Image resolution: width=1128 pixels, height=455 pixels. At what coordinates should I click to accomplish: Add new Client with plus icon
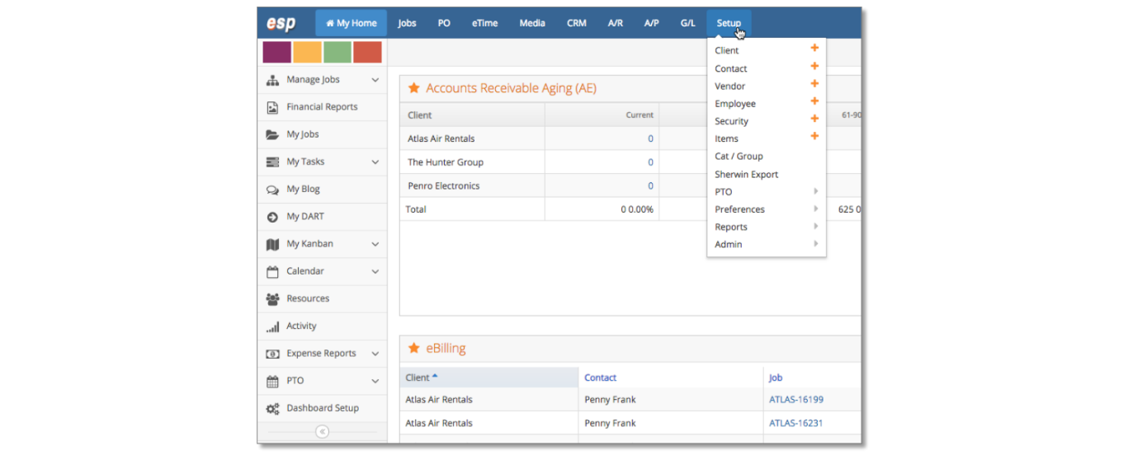point(814,49)
